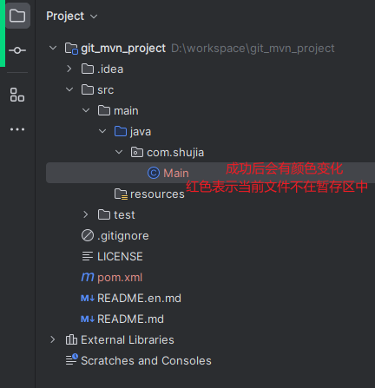Click the main folder icon
375x388 pixels.
point(104,110)
